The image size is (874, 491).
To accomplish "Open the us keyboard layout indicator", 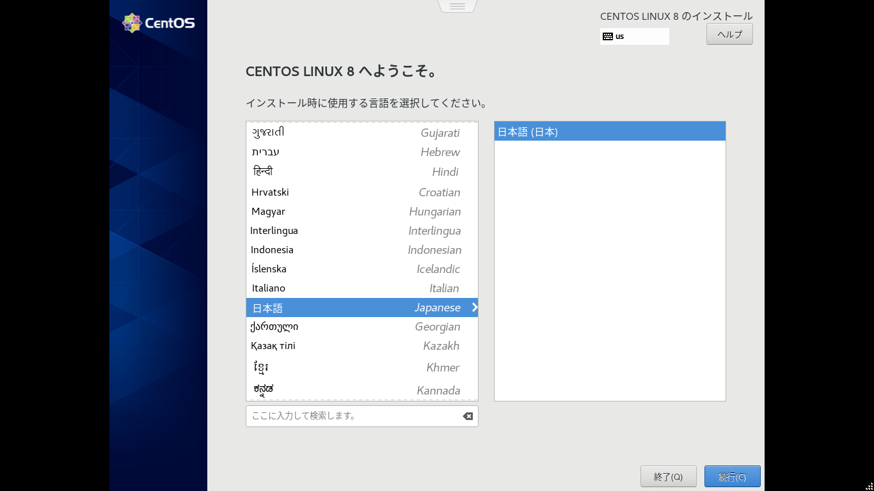I will (x=635, y=36).
